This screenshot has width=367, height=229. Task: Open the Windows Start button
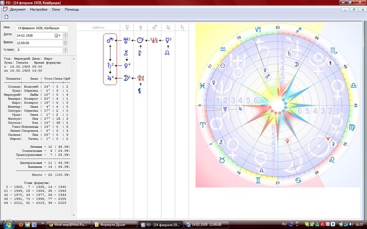coord(9,225)
